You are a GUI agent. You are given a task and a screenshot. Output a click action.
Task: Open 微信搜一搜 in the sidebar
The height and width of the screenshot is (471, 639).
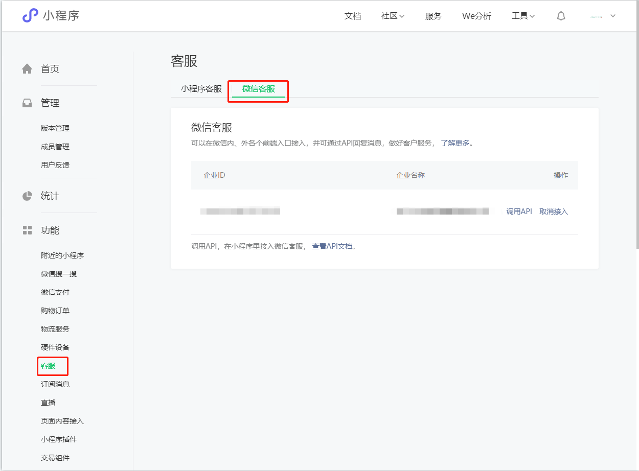point(59,274)
